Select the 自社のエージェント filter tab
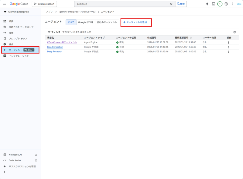Image resolution: width=243 pixels, height=179 pixels. pyautogui.click(x=107, y=22)
